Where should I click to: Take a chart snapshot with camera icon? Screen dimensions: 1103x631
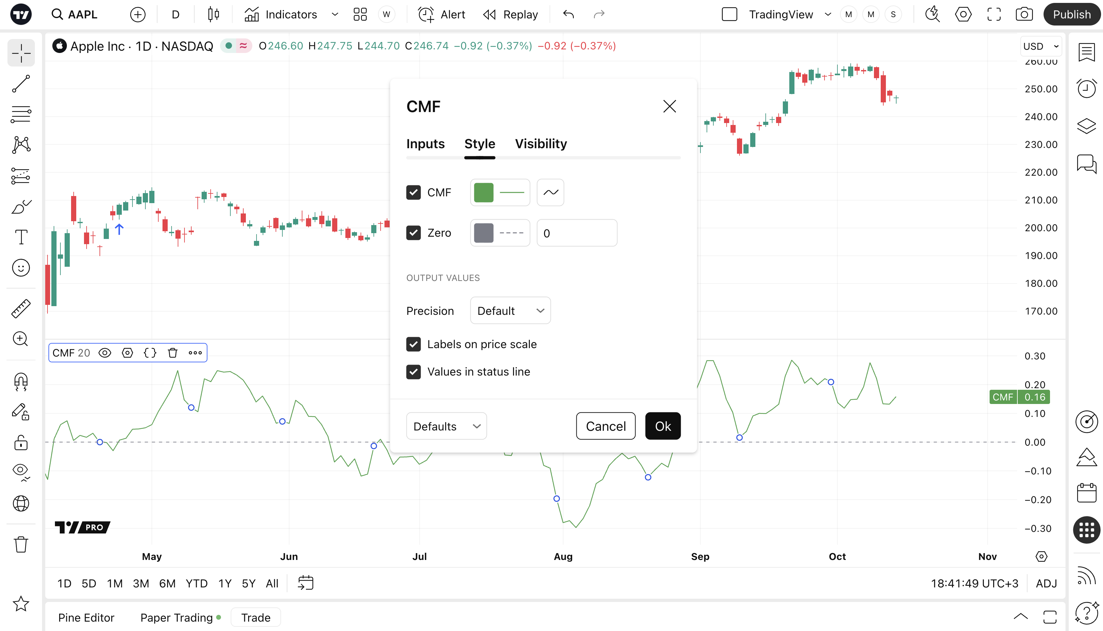point(1024,14)
